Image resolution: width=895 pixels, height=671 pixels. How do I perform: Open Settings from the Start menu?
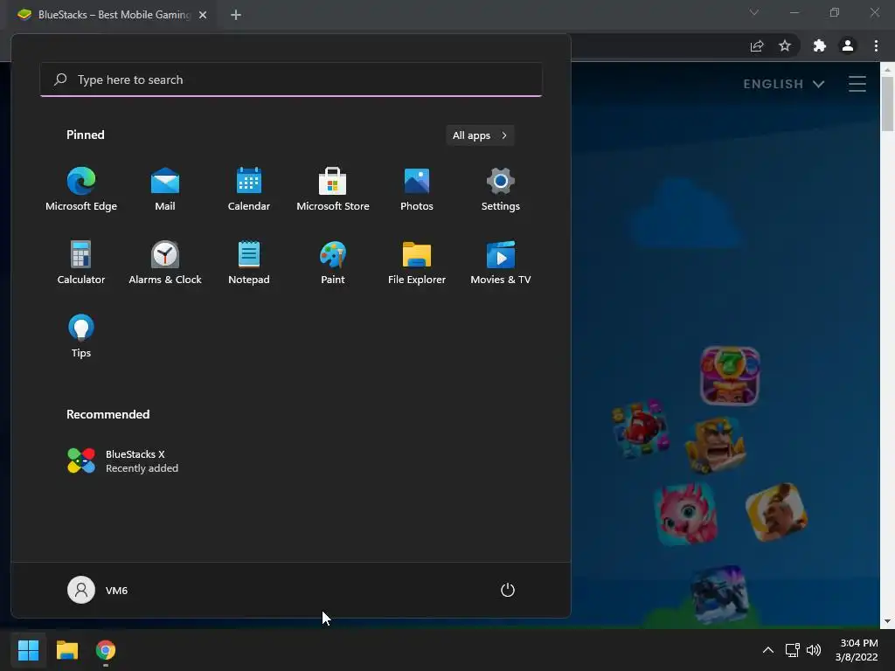pyautogui.click(x=501, y=190)
